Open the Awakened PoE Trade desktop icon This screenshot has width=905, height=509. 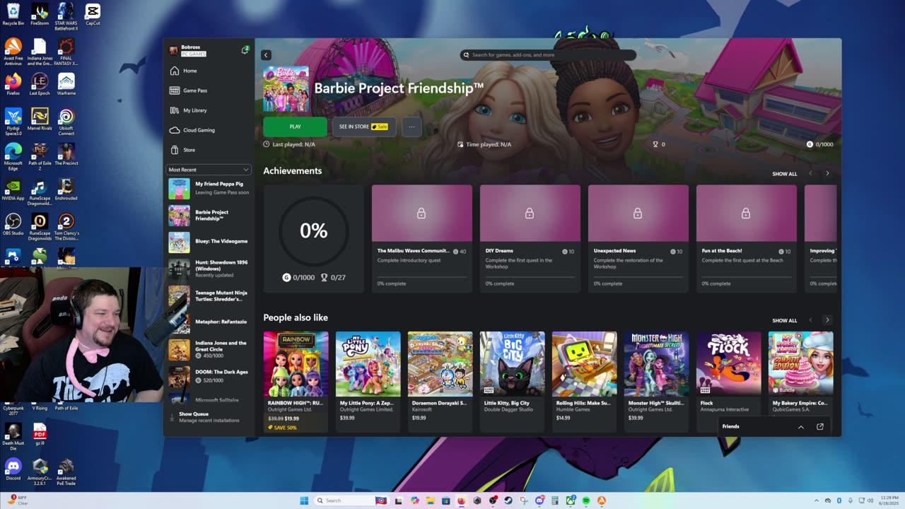point(66,472)
